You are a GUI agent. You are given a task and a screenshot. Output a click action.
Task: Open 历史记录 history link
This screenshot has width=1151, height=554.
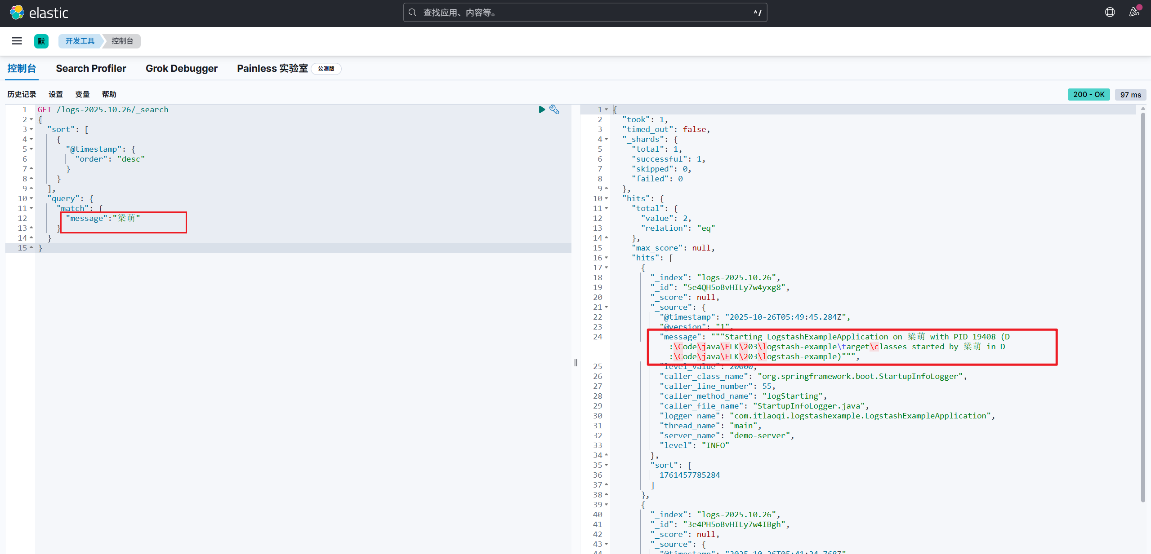(x=22, y=94)
